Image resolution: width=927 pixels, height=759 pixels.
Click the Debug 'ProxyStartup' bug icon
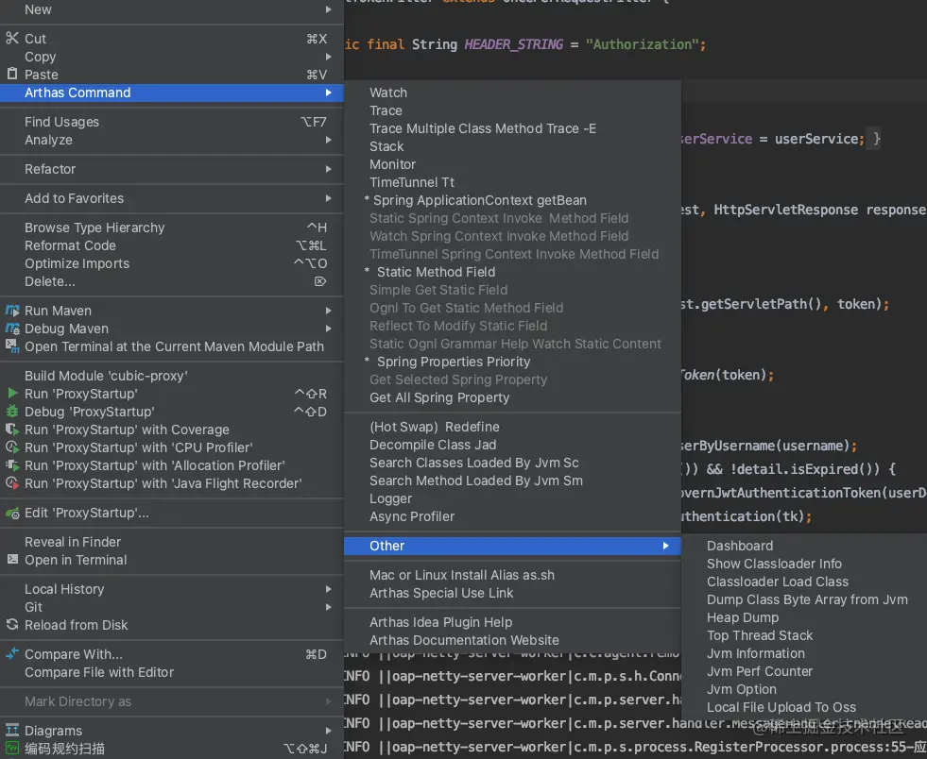[x=12, y=411]
